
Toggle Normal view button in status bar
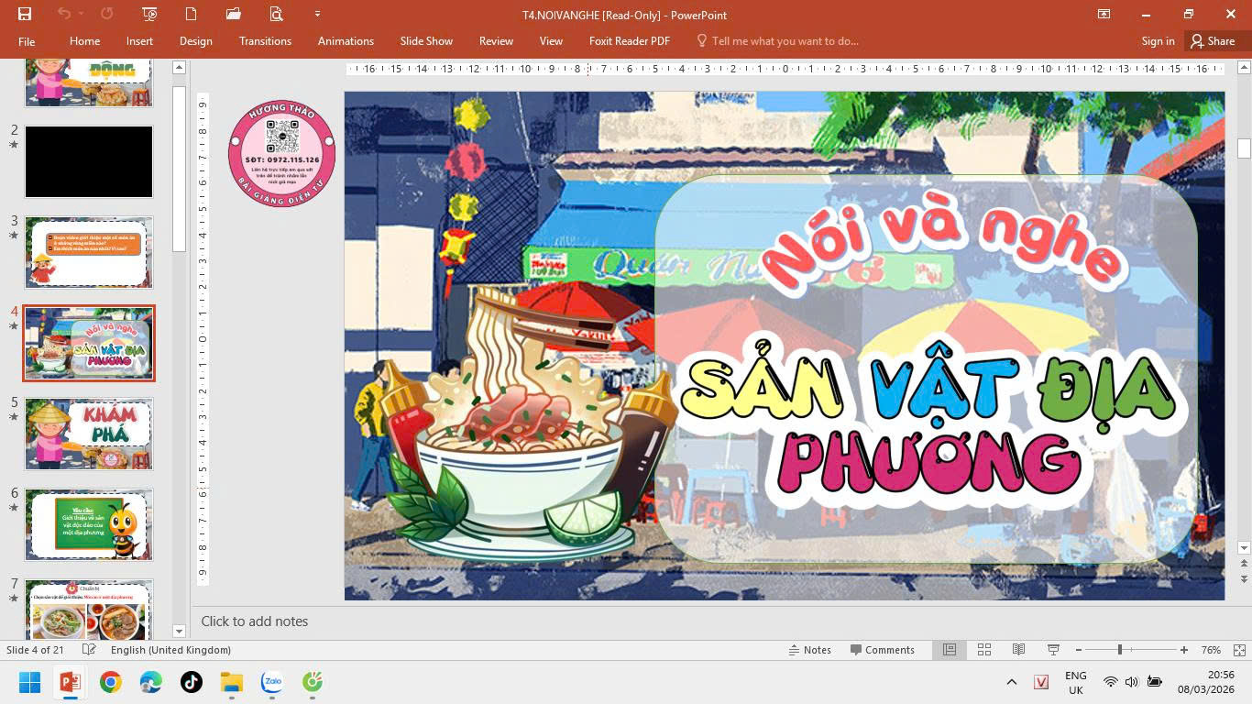(x=950, y=650)
